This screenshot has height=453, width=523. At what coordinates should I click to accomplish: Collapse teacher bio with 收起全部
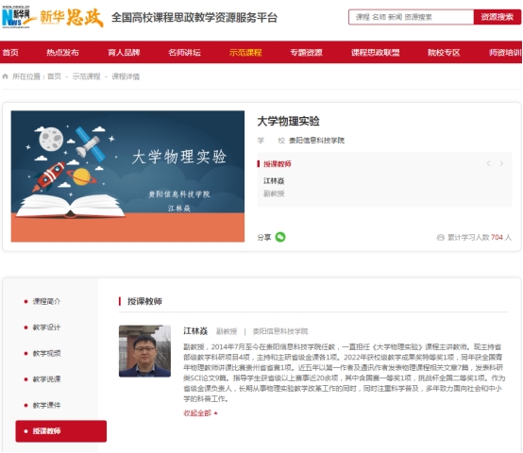coord(200,413)
